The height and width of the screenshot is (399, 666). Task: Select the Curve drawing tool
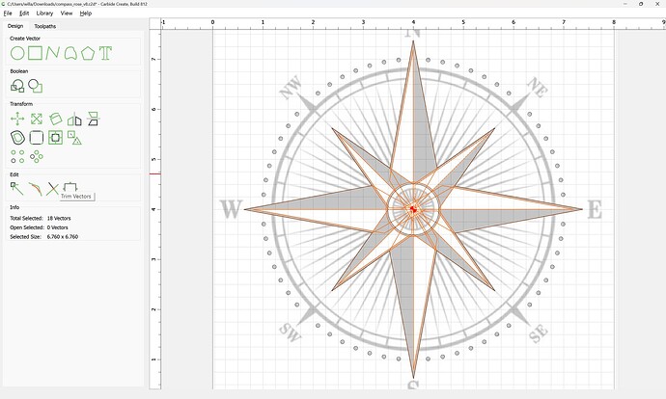70,53
